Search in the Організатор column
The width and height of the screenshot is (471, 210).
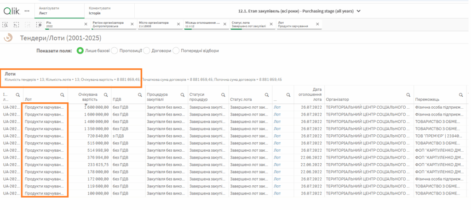point(408,95)
